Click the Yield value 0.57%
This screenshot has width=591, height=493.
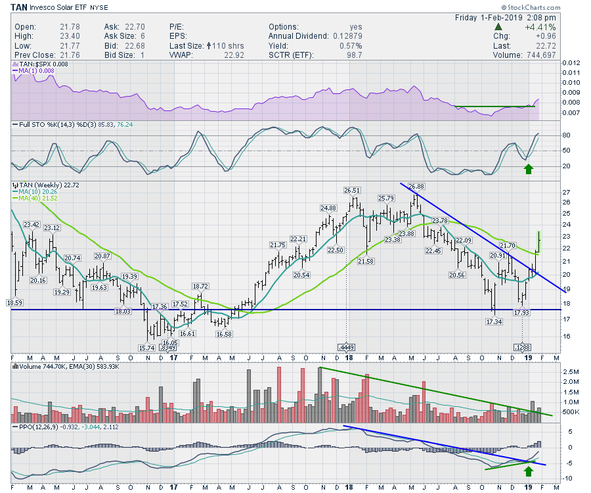click(351, 45)
